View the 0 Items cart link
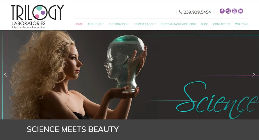This screenshot has height=140, width=259. coord(242,24)
